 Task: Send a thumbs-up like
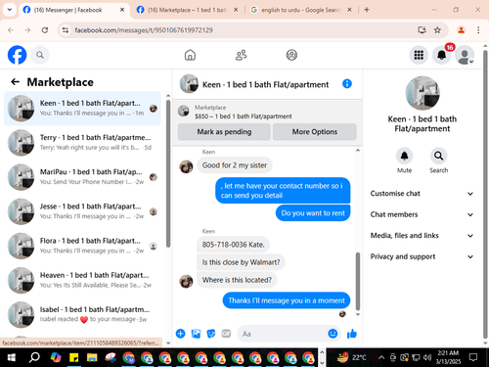pos(352,334)
